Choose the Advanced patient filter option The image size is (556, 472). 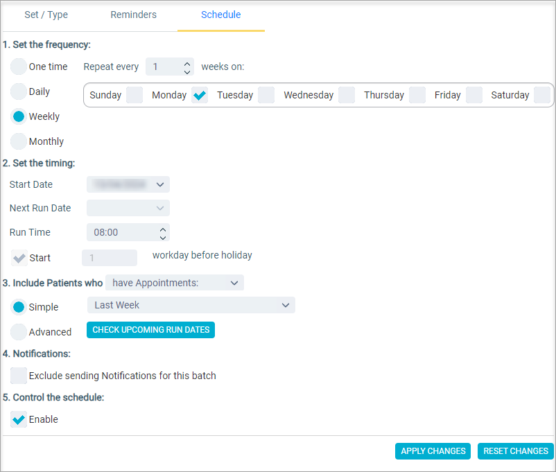tap(19, 332)
